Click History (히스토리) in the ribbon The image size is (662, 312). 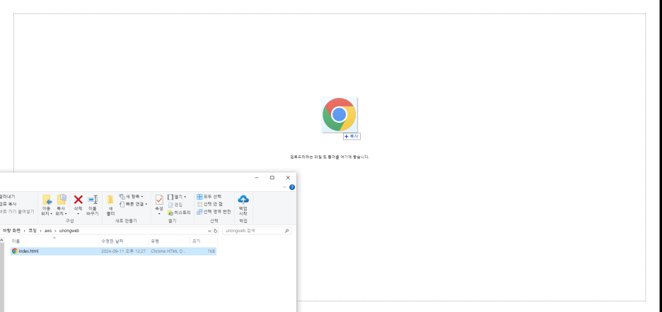[x=179, y=212]
